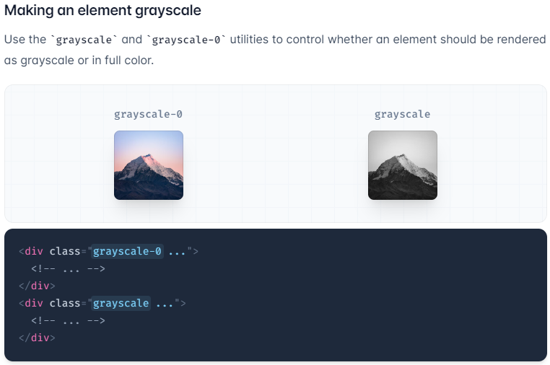Viewport: 550px width, 365px height.
Task: Click the inline `grayscale` code in the description
Action: 84,40
